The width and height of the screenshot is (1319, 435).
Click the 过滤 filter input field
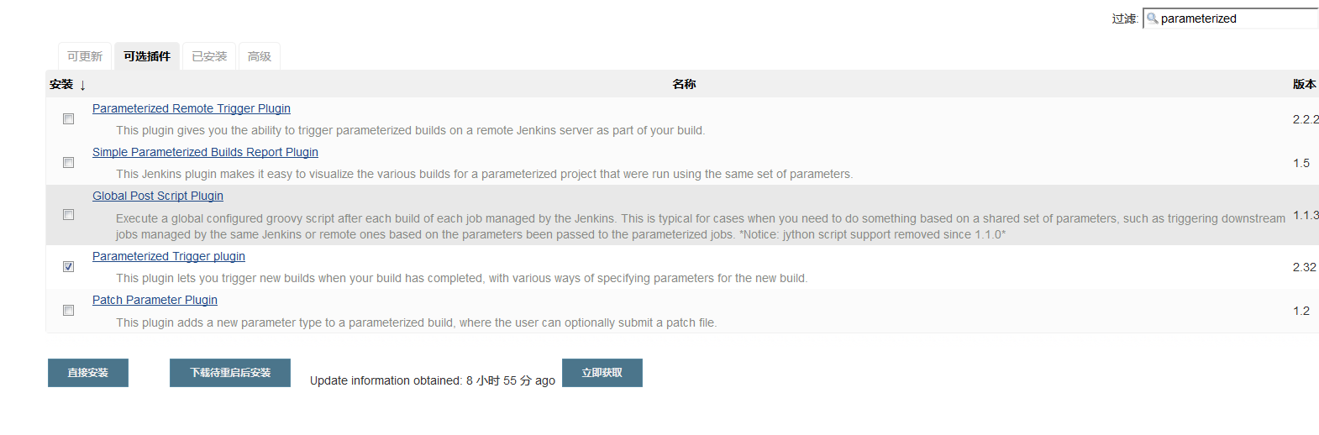click(x=1231, y=18)
